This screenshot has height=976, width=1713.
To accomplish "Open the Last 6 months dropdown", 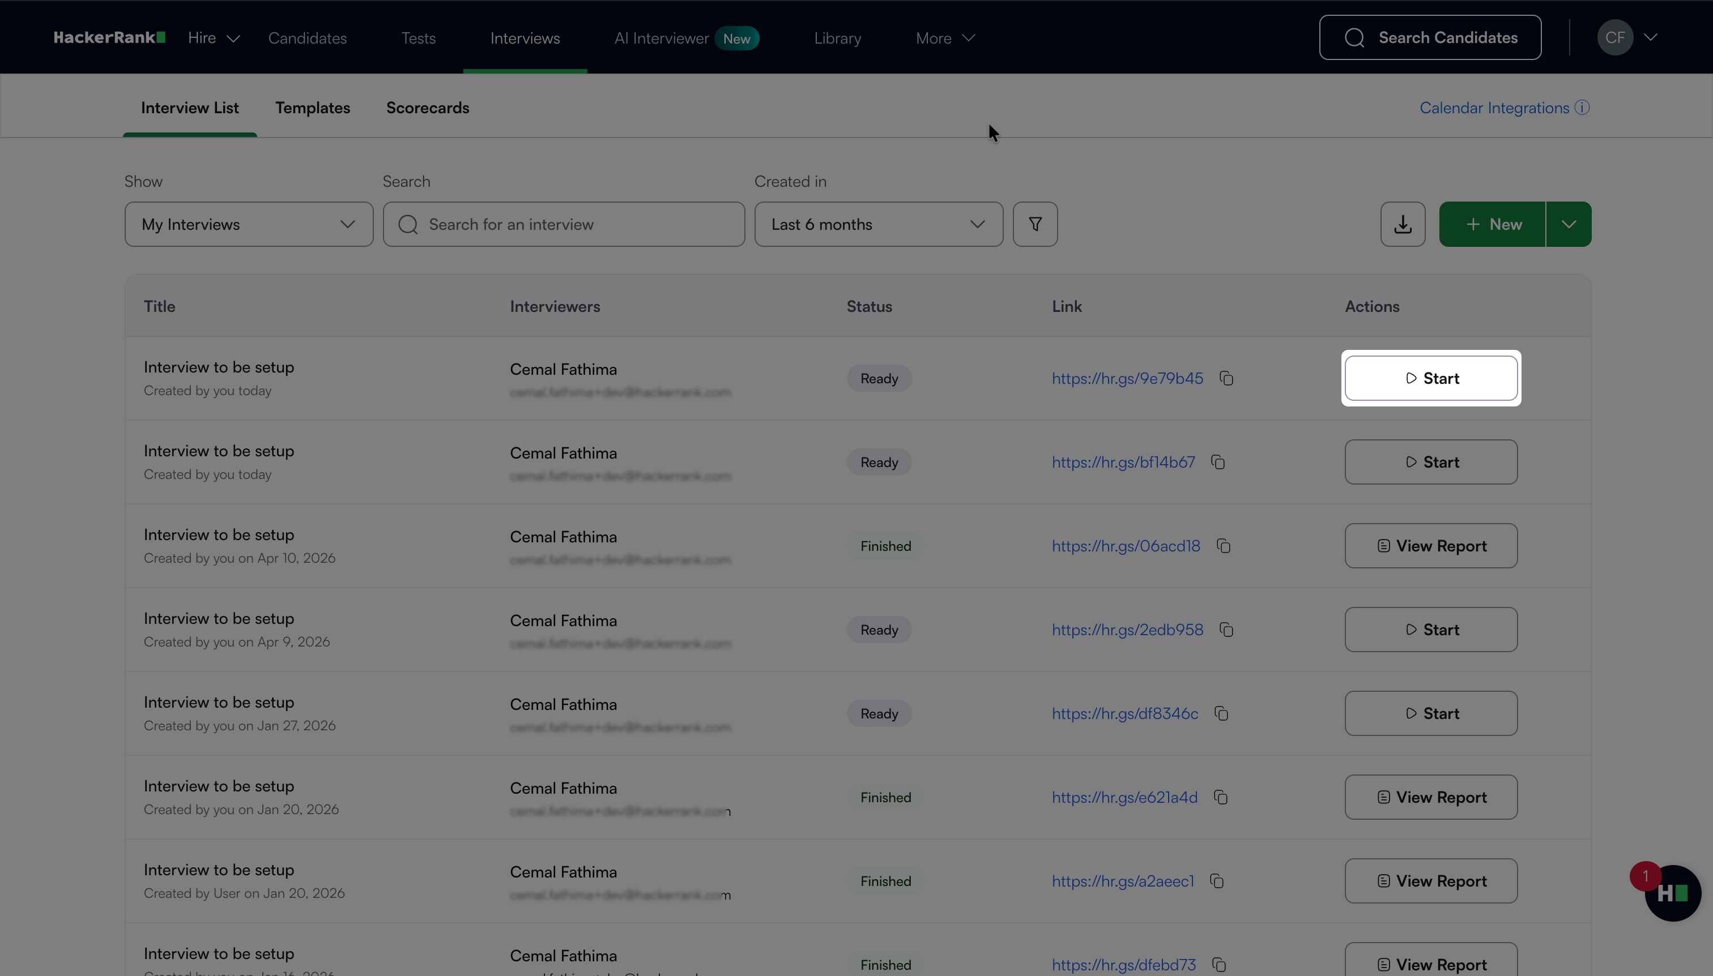I will pos(878,224).
